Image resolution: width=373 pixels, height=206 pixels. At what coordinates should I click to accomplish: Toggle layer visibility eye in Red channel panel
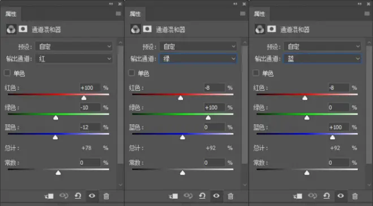pyautogui.click(x=92, y=196)
